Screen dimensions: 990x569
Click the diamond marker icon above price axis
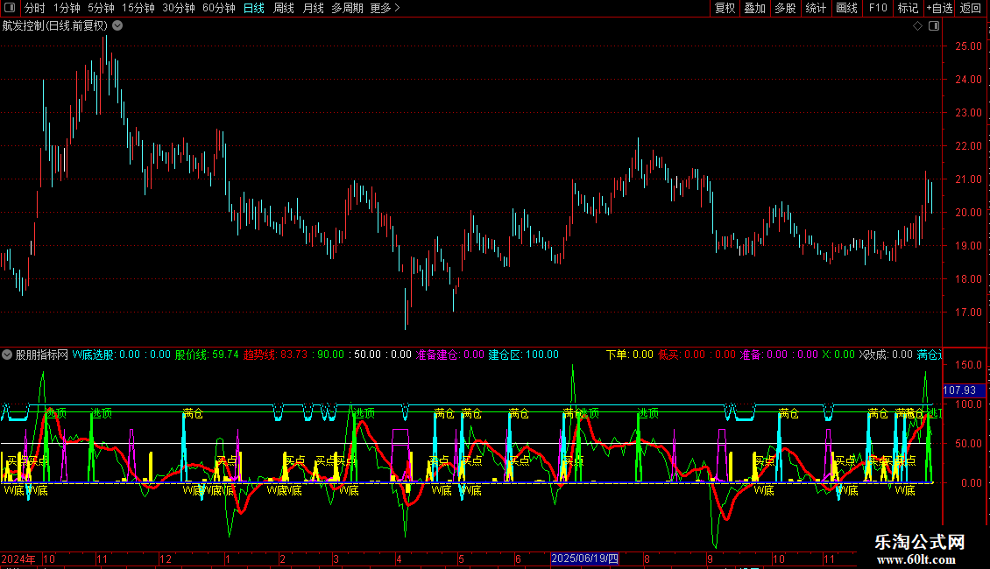(x=917, y=25)
